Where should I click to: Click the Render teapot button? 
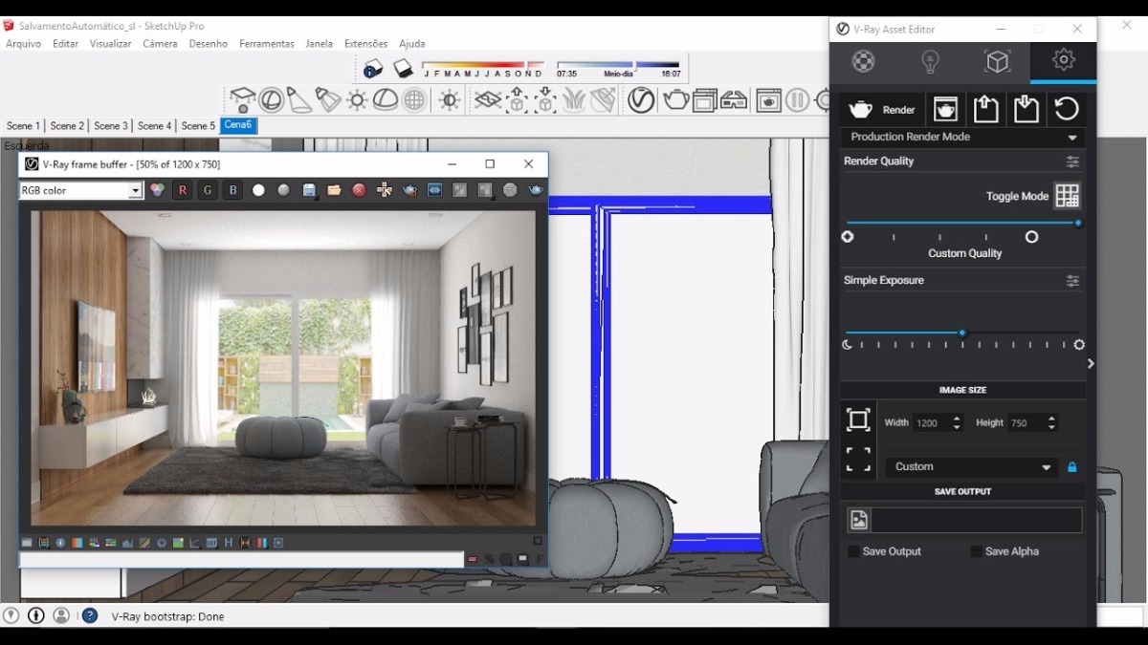click(x=882, y=110)
